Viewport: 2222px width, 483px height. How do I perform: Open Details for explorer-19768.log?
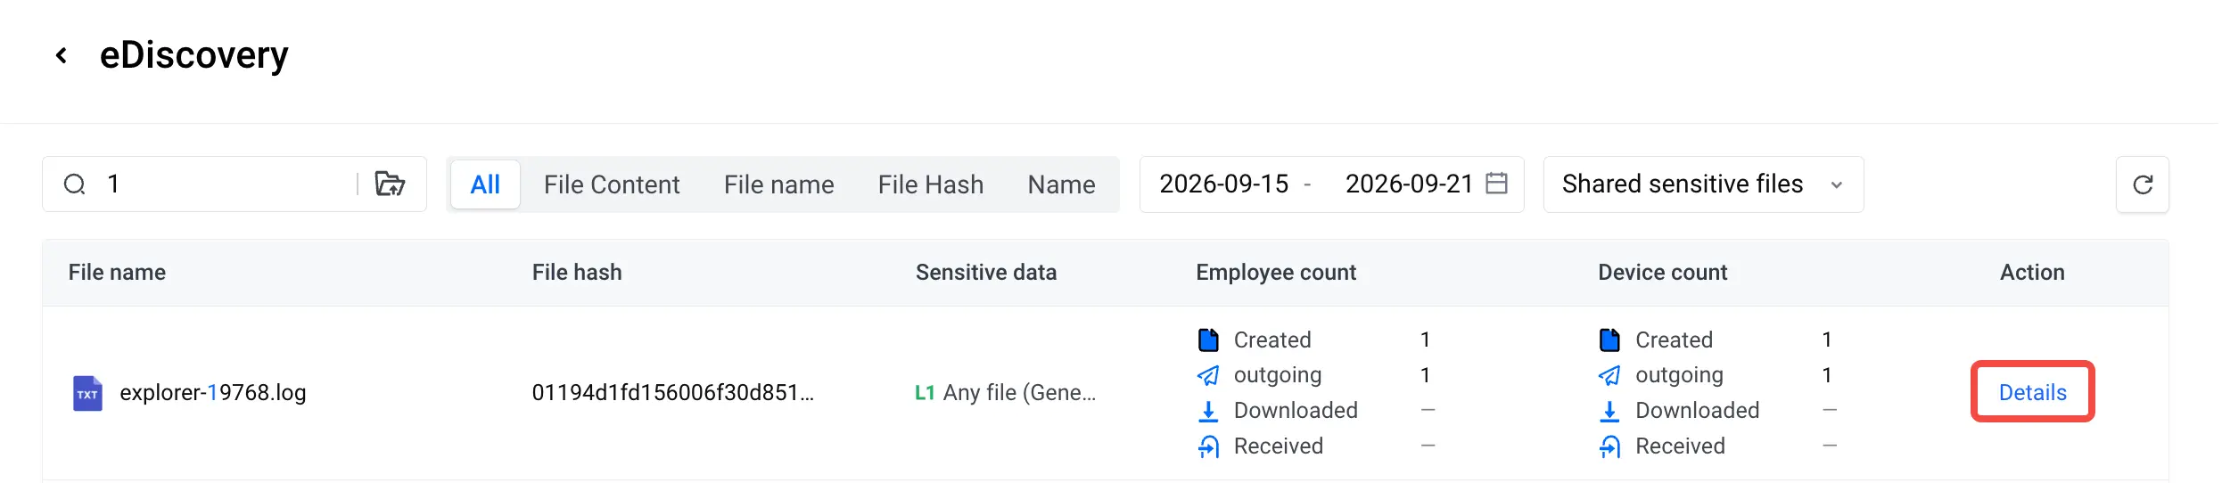[2032, 392]
